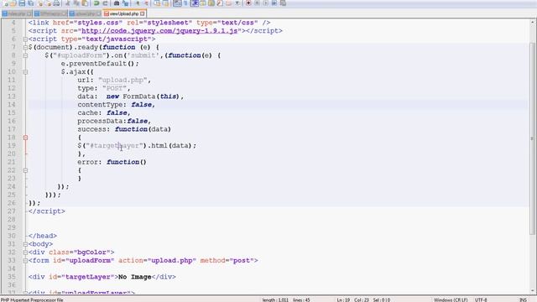
Task: Collapse the body tag fold on line 31
Action: (x=25, y=244)
